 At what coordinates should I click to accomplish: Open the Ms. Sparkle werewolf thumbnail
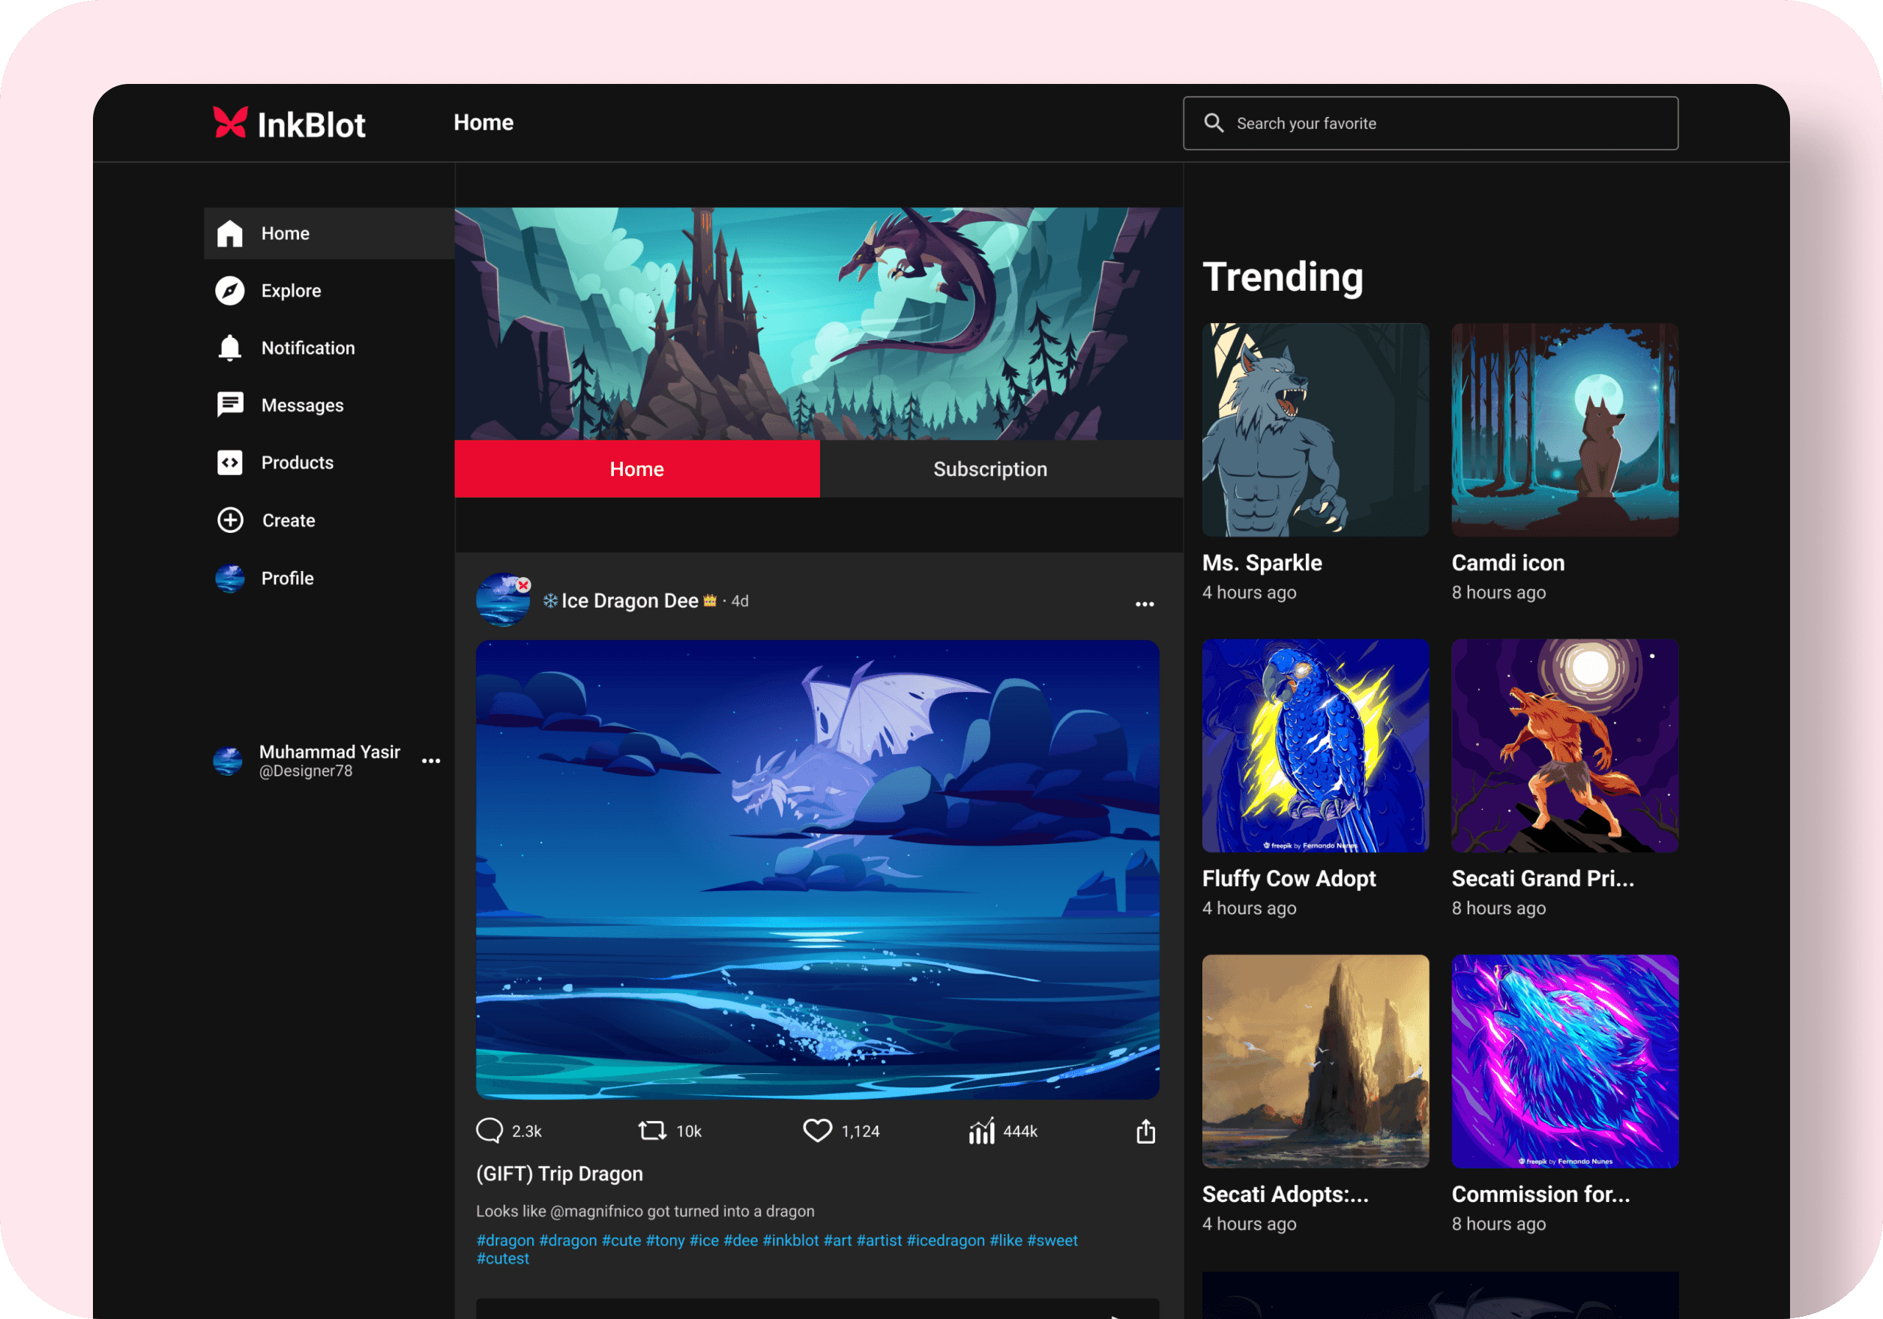[x=1316, y=429]
